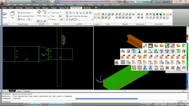The height and width of the screenshot is (106, 189).
Task: Select the Top view cube icon
Action: click(12, 14)
